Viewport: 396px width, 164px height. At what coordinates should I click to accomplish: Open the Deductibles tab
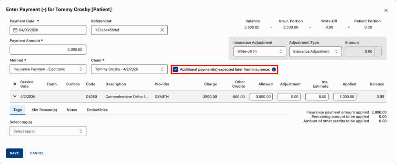tap(97, 110)
